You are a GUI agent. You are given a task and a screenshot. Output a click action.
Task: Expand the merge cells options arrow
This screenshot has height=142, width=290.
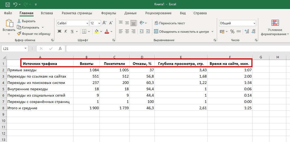212,32
